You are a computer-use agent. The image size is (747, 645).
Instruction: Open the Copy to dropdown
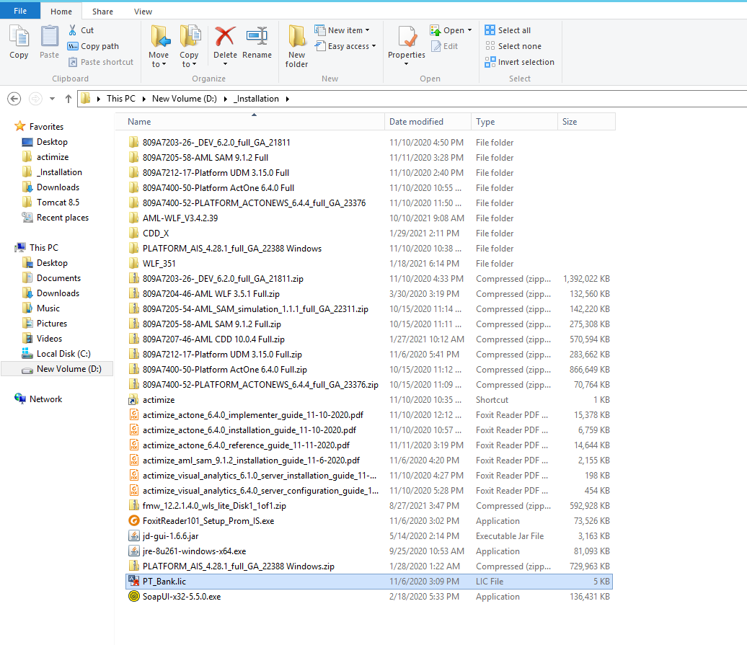189,60
